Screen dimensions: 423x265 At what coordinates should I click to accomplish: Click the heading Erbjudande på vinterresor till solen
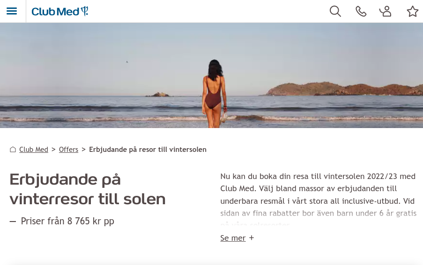(x=88, y=189)
